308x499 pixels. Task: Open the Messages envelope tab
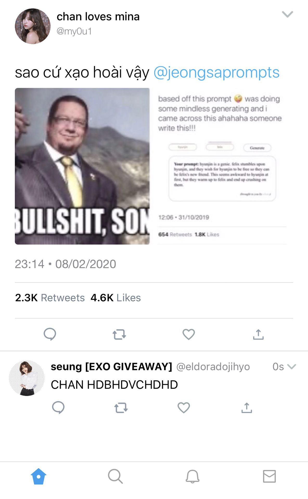(x=269, y=476)
